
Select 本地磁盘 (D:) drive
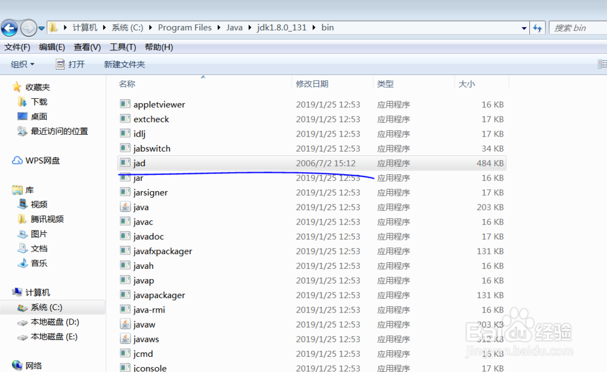[49, 322]
